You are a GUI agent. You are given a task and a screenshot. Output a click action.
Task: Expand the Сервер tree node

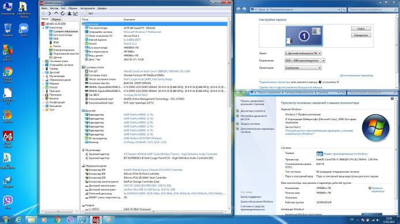click(x=43, y=69)
